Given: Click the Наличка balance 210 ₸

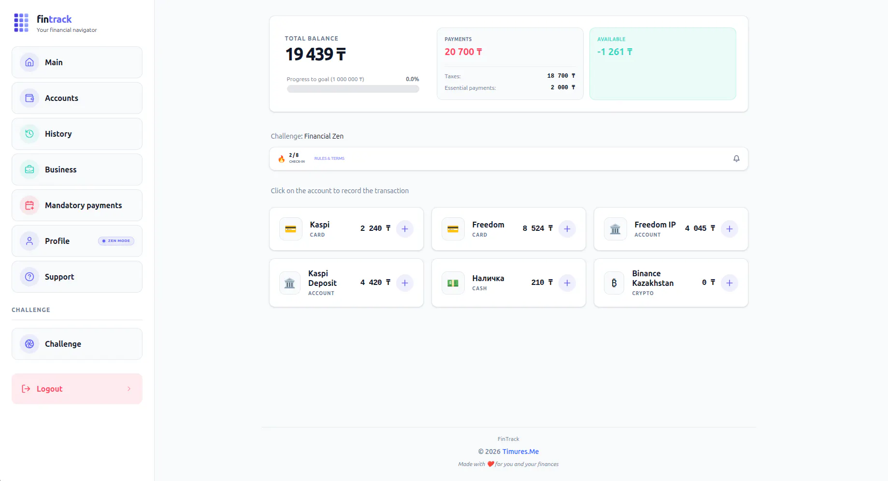Looking at the screenshot, I should point(542,283).
